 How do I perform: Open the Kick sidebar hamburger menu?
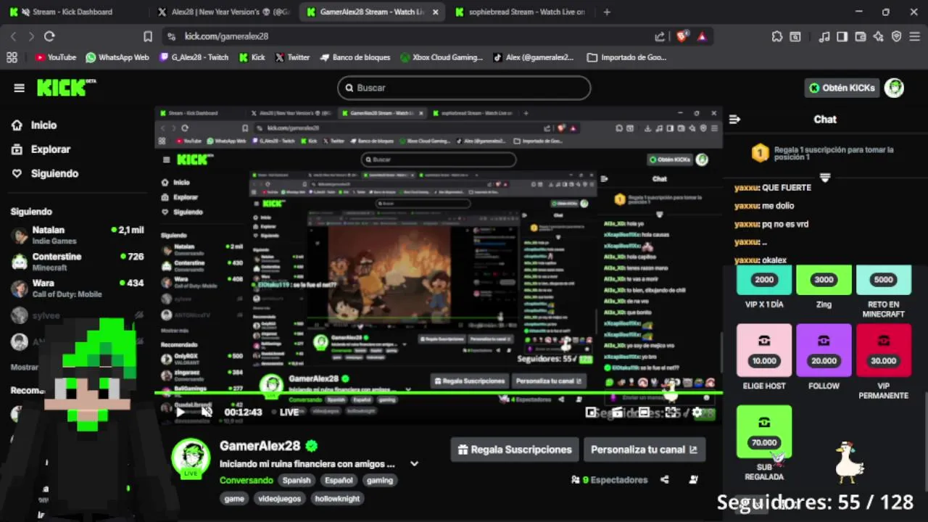pyautogui.click(x=19, y=88)
